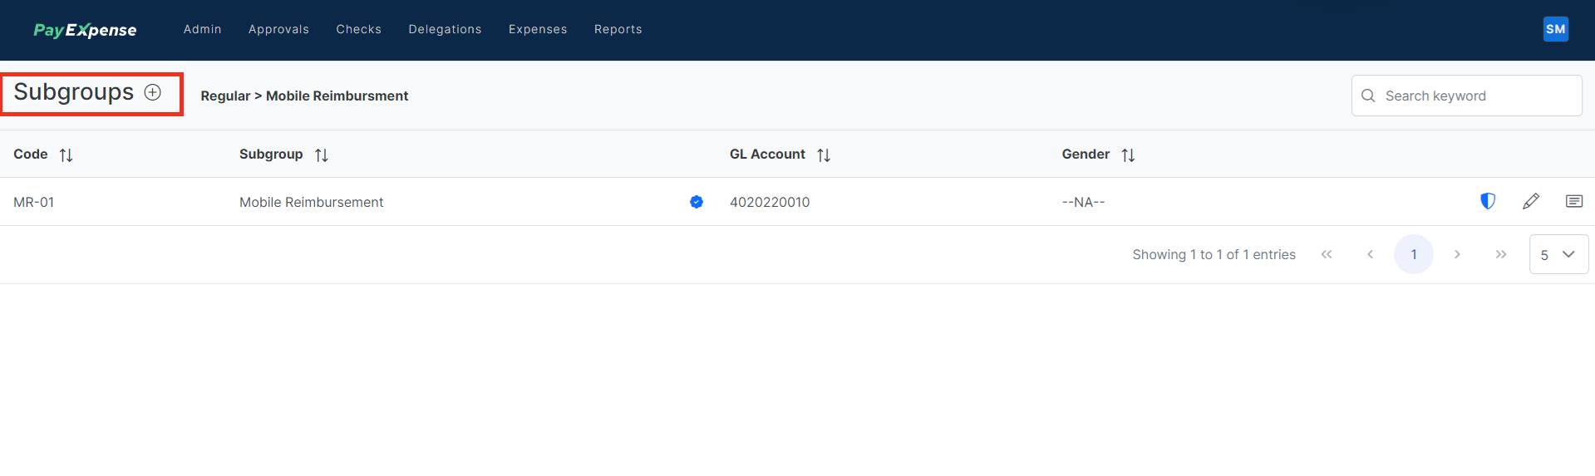Click the GL account value 4020220010

click(x=770, y=202)
